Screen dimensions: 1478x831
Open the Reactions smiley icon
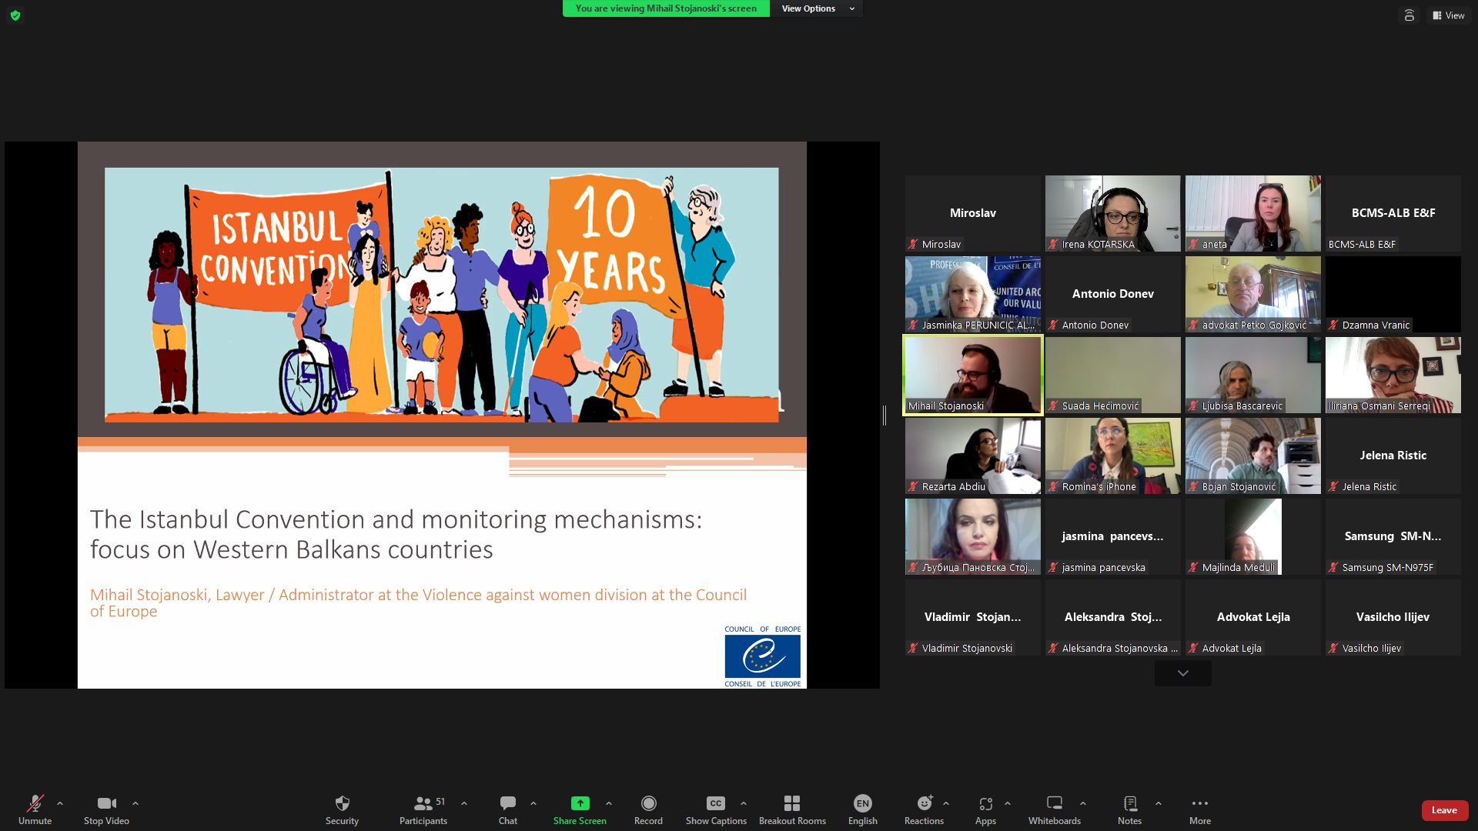click(x=925, y=803)
